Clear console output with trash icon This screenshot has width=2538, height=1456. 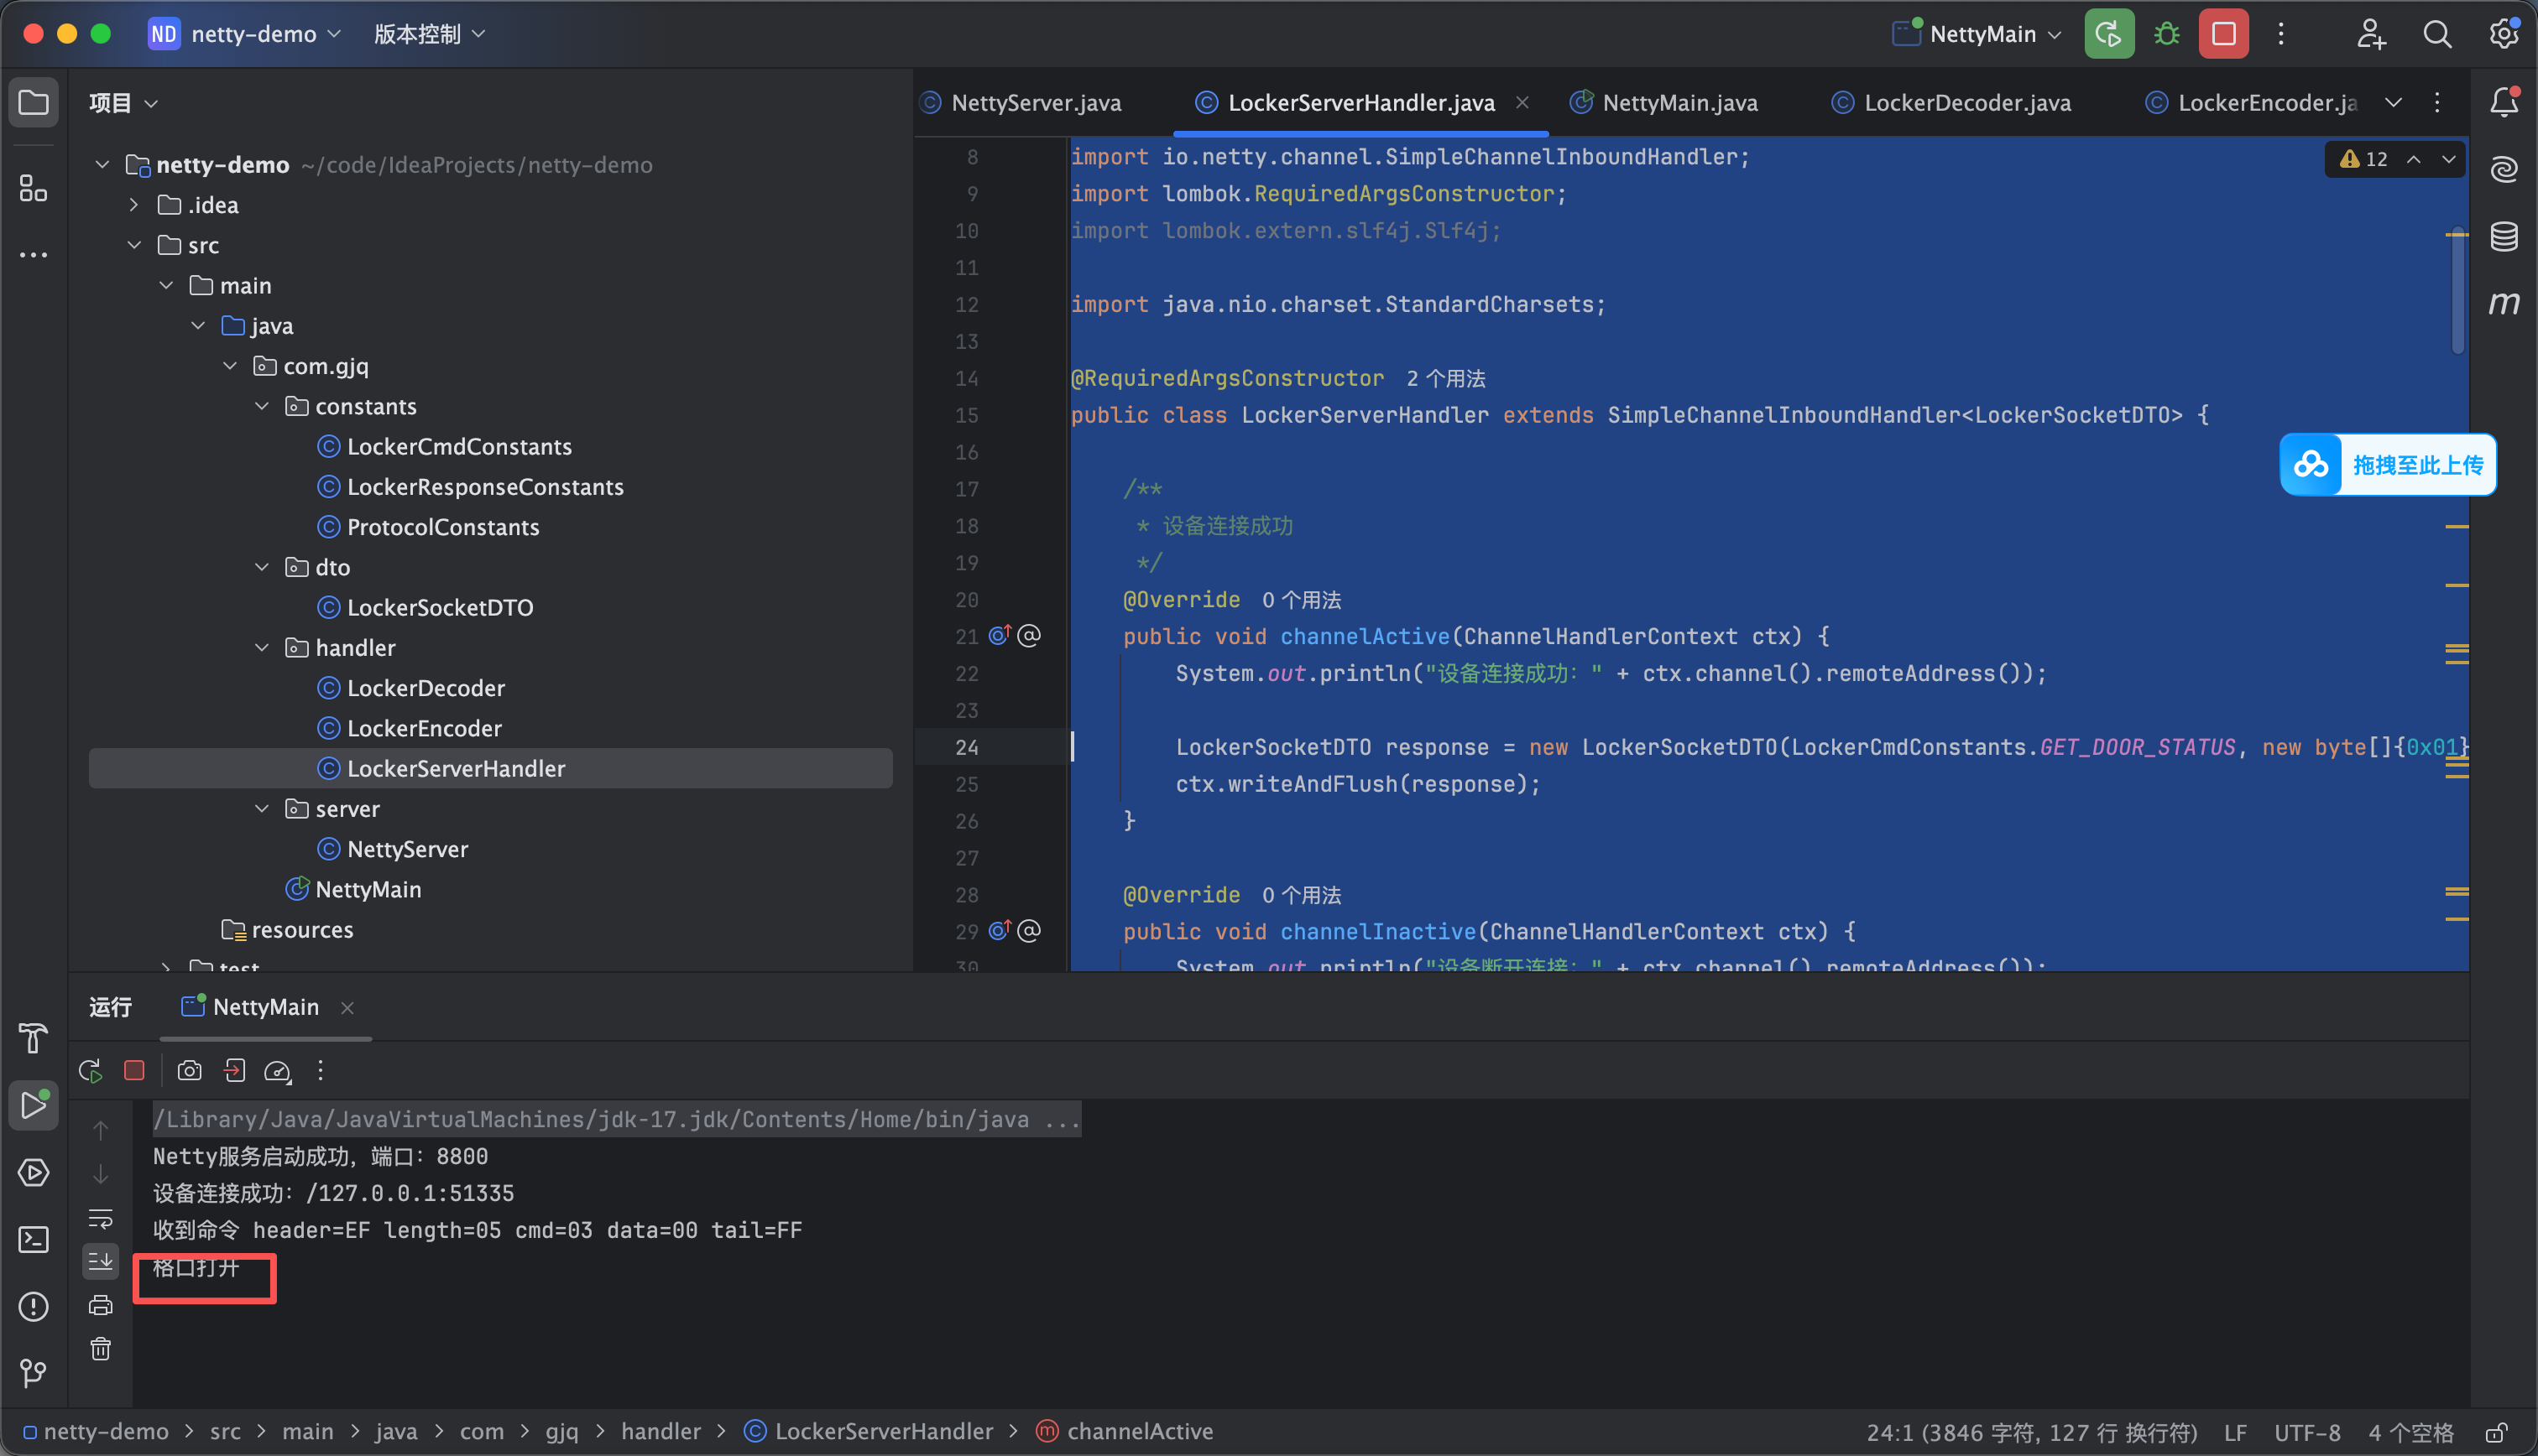pos(101,1348)
